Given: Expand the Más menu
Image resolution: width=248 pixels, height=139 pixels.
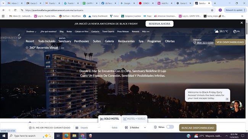Looking at the screenshot, I should coord(146,32).
